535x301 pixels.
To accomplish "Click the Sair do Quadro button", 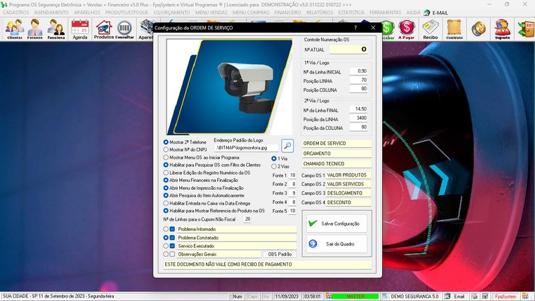I will (x=336, y=243).
